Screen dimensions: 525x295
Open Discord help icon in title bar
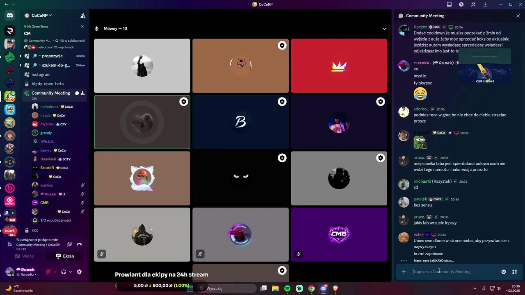[461, 5]
